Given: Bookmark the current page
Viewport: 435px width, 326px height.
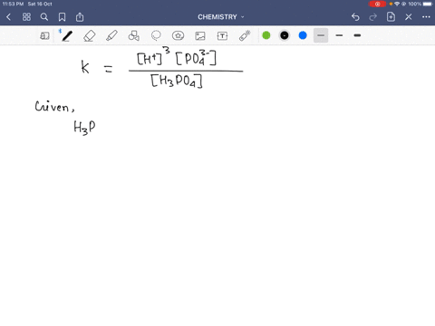Looking at the screenshot, I should [62, 17].
